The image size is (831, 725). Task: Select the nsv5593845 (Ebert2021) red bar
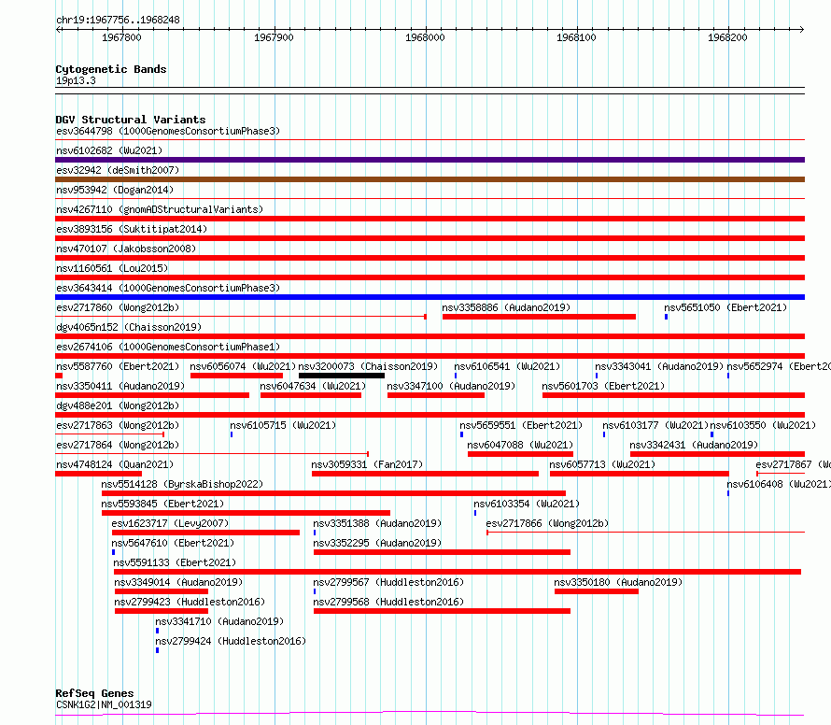click(246, 513)
